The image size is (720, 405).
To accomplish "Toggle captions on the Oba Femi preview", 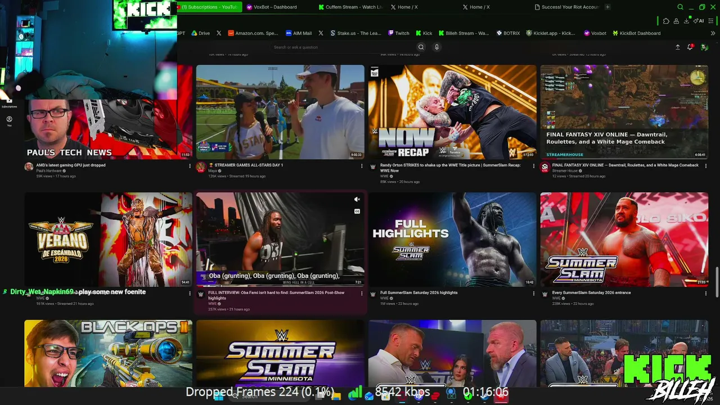I will (357, 211).
